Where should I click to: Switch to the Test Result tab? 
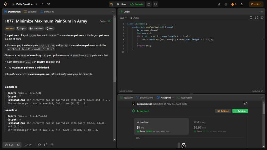pos(184,98)
